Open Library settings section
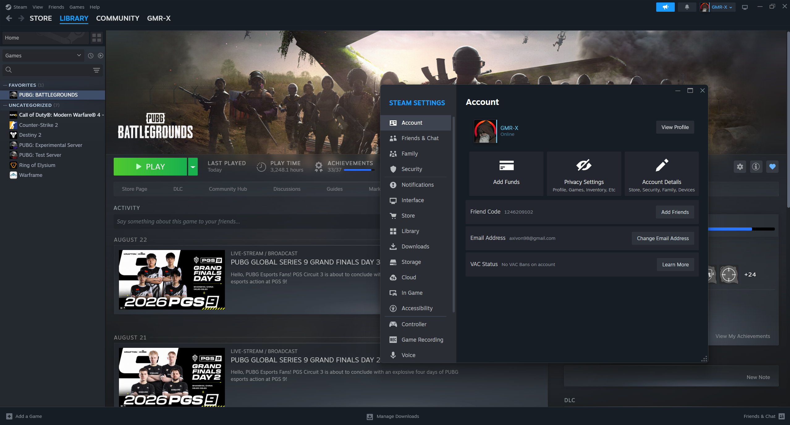Viewport: 790px width, 425px height. click(x=416, y=231)
